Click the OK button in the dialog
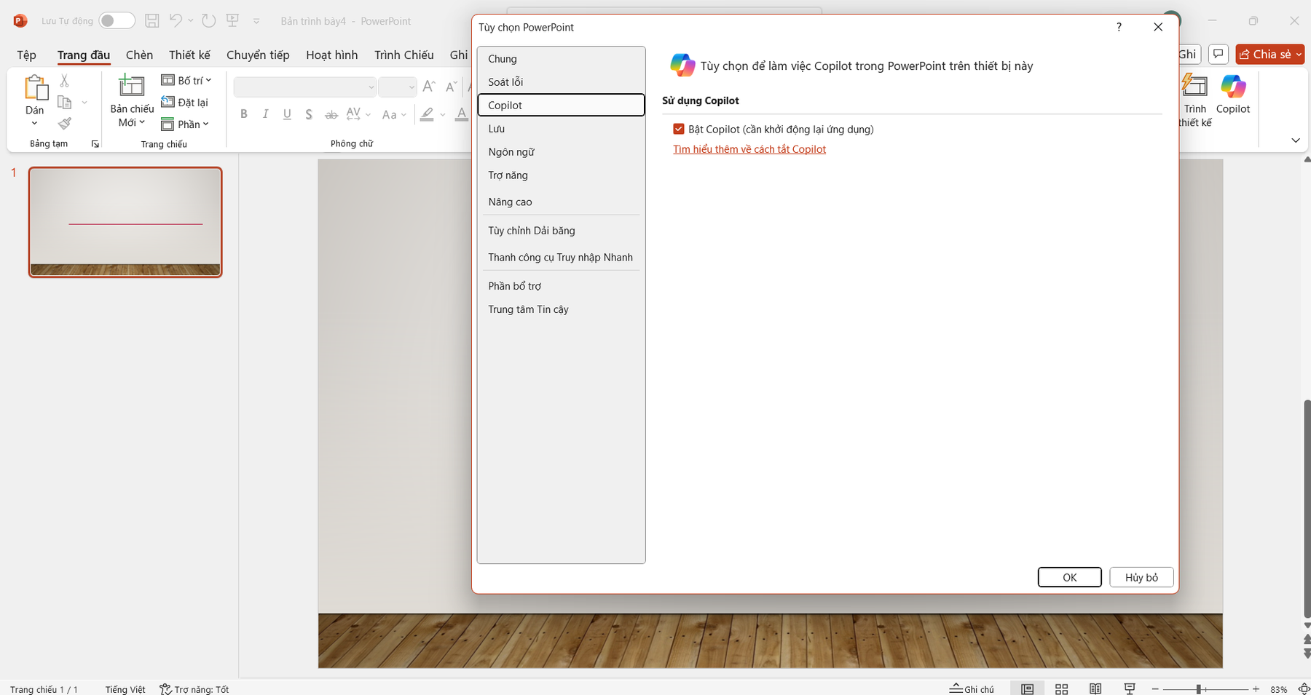The width and height of the screenshot is (1311, 695). point(1068,577)
